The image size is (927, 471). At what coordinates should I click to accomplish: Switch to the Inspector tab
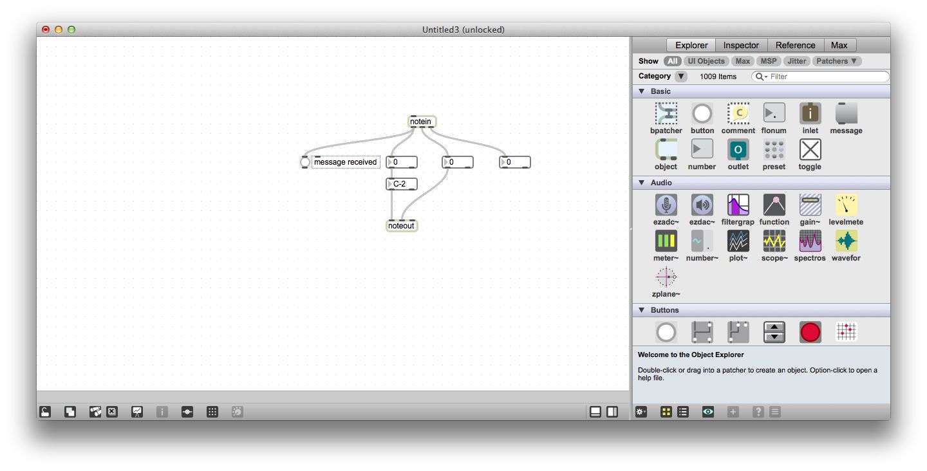[741, 45]
